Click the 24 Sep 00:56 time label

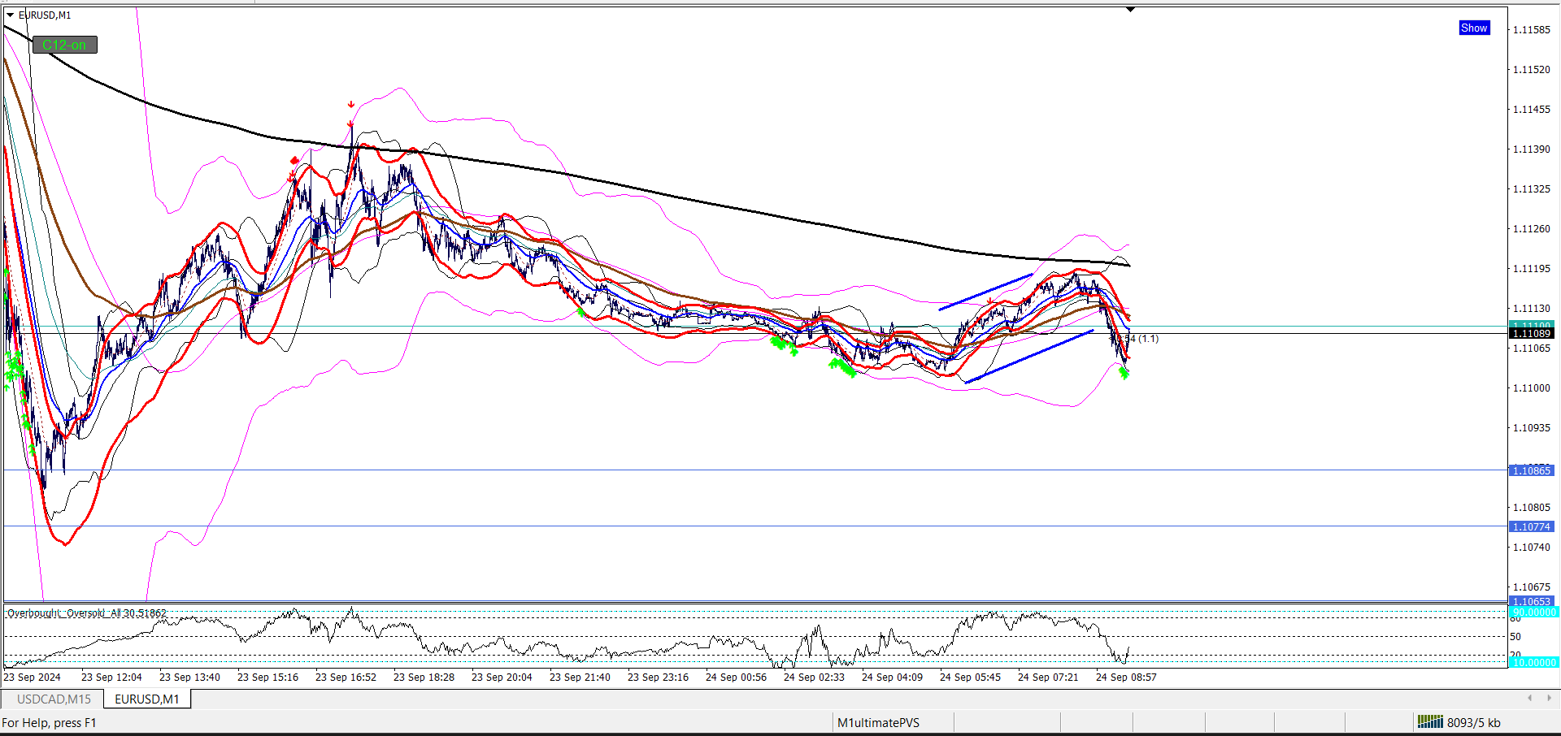[x=736, y=677]
